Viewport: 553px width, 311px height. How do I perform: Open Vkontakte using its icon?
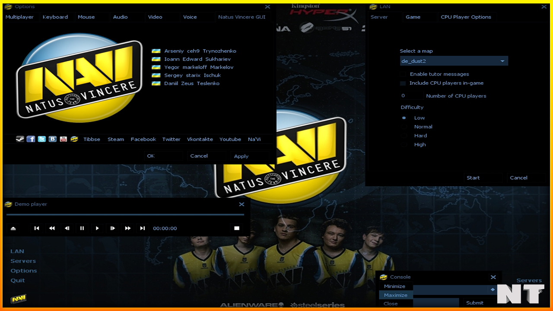pyautogui.click(x=52, y=139)
